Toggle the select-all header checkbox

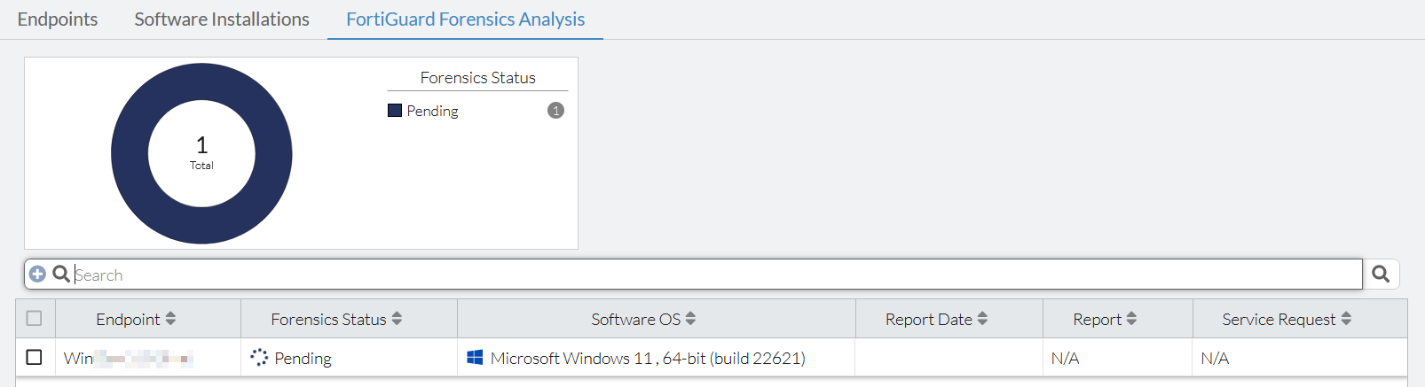(x=34, y=318)
